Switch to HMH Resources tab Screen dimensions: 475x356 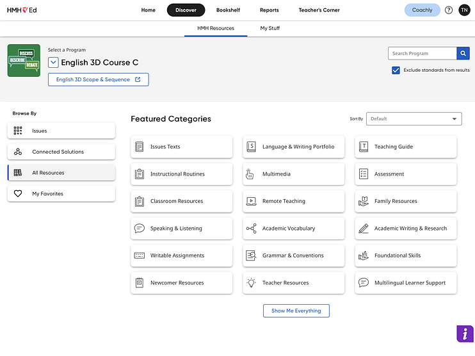[x=216, y=28]
